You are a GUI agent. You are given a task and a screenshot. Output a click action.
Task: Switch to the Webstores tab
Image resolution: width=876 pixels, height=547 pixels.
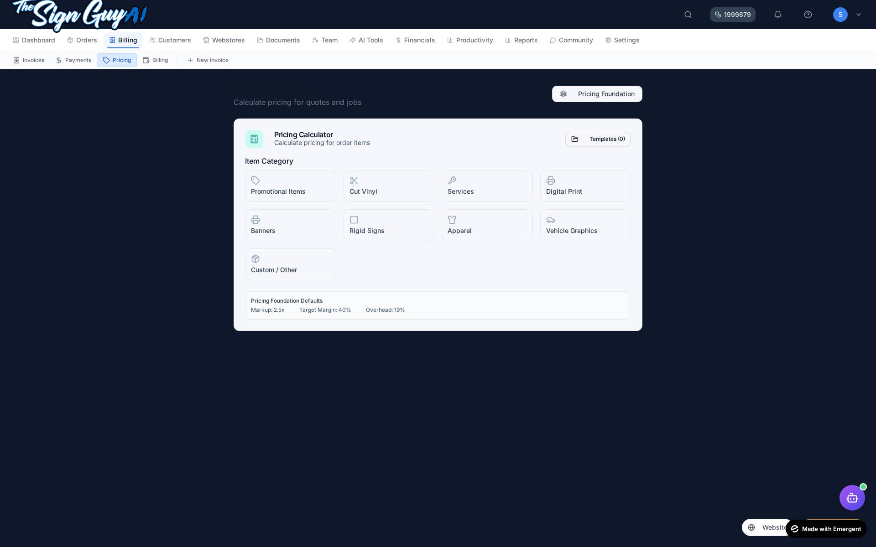click(224, 40)
